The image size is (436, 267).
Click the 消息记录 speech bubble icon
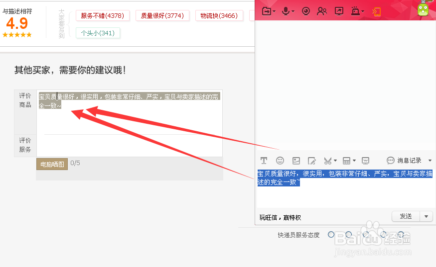tap(390, 161)
